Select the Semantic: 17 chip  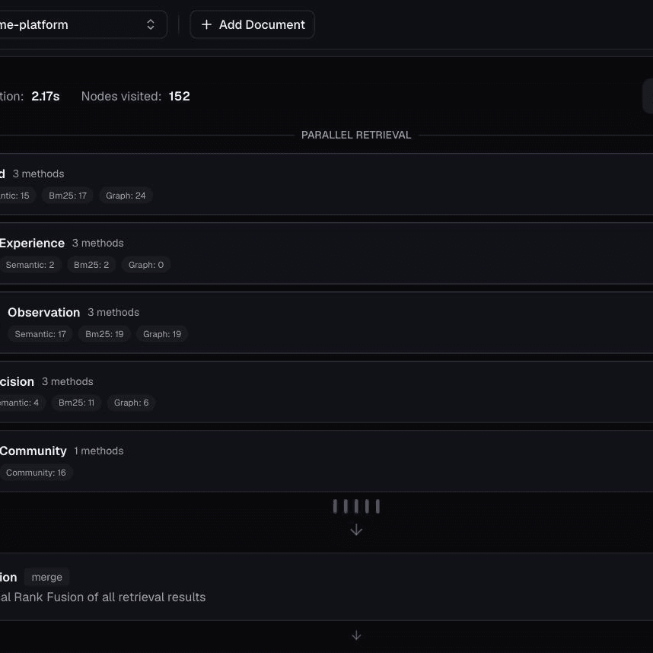pyautogui.click(x=40, y=334)
